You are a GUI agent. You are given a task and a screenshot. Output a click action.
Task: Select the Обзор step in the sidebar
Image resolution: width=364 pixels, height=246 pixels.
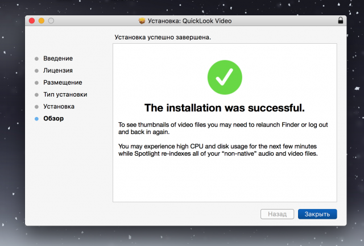tap(53, 119)
